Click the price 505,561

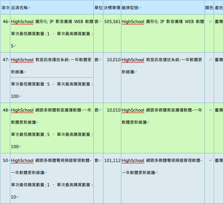pyautogui.click(x=112, y=21)
